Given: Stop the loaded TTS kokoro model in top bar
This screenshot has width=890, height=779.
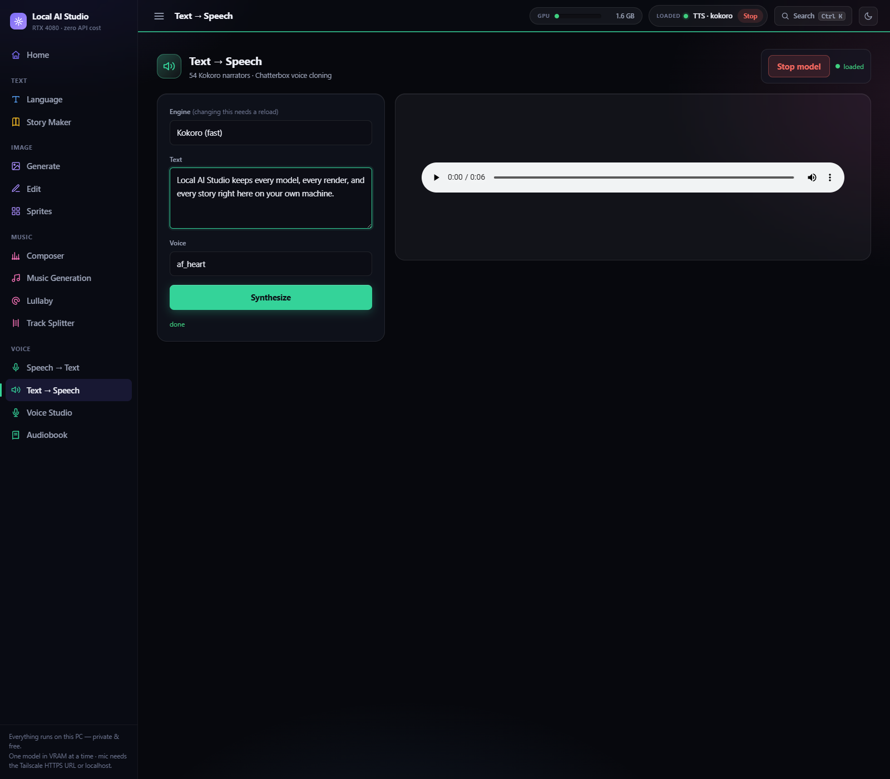Looking at the screenshot, I should pyautogui.click(x=750, y=16).
